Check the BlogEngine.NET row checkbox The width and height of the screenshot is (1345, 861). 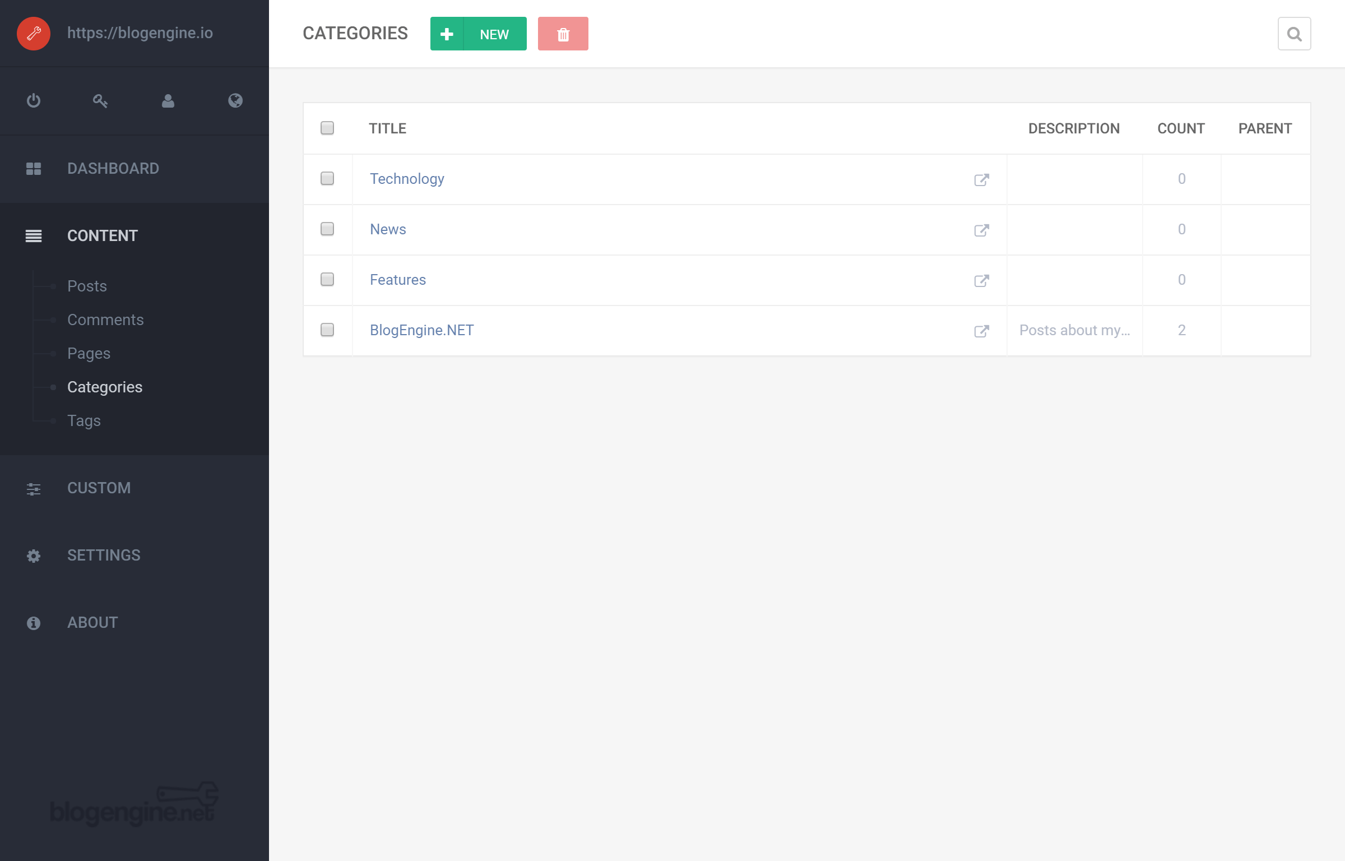coord(327,330)
